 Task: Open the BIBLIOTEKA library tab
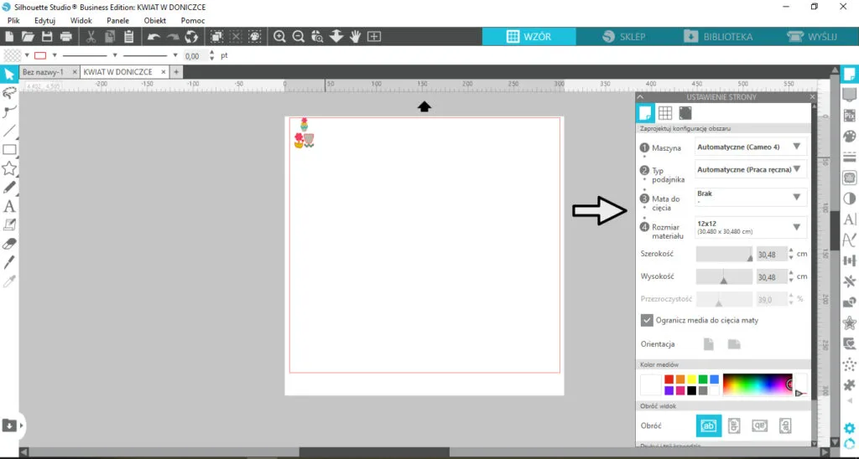click(718, 37)
